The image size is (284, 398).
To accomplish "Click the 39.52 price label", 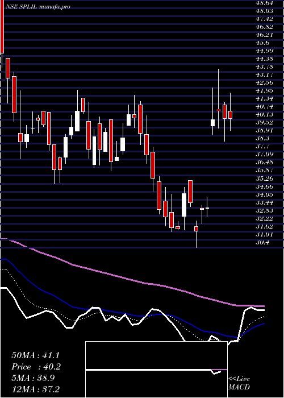I will 265,123.
